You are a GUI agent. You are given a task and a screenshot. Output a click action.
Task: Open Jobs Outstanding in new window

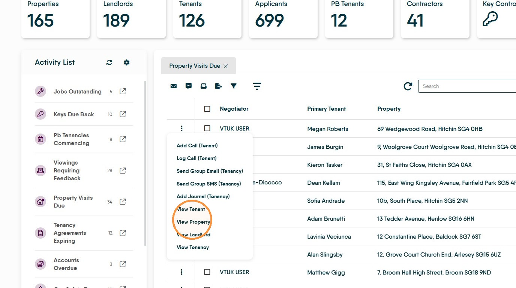point(123,91)
